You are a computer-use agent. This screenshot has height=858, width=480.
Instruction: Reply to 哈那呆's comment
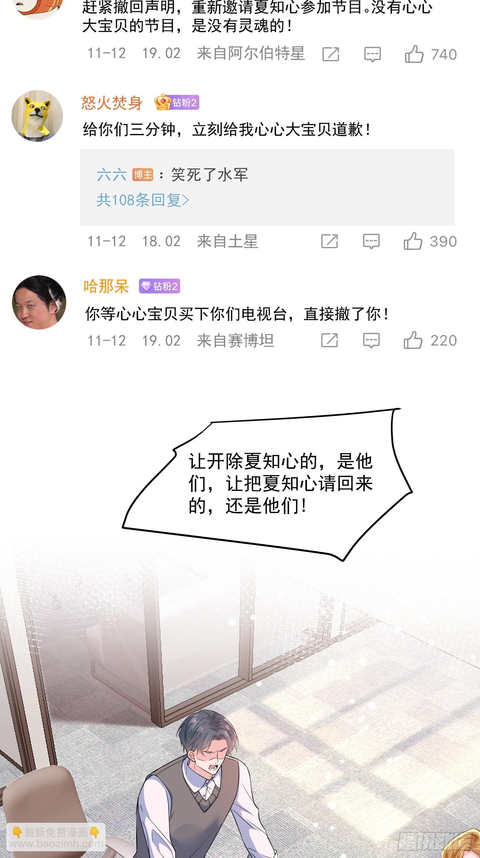(x=371, y=340)
